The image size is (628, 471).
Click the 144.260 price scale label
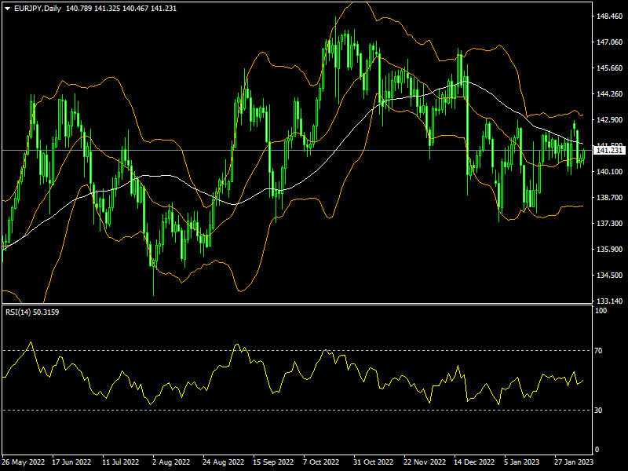(x=610, y=94)
